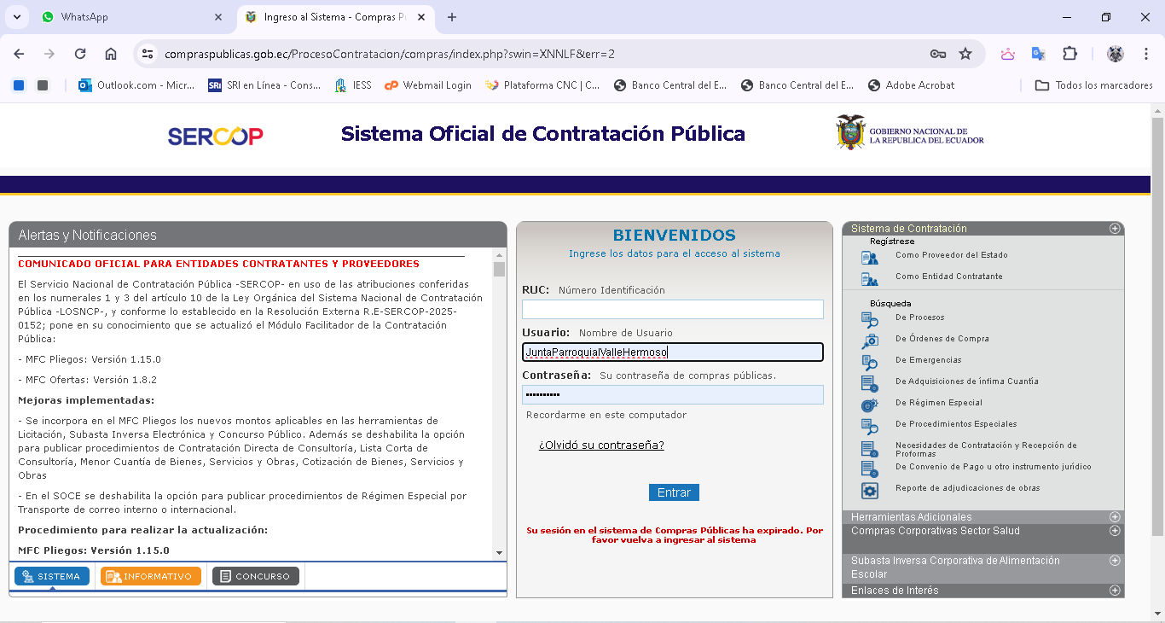
Task: Click the alerts panel scrollbar down arrow
Action: pos(499,553)
